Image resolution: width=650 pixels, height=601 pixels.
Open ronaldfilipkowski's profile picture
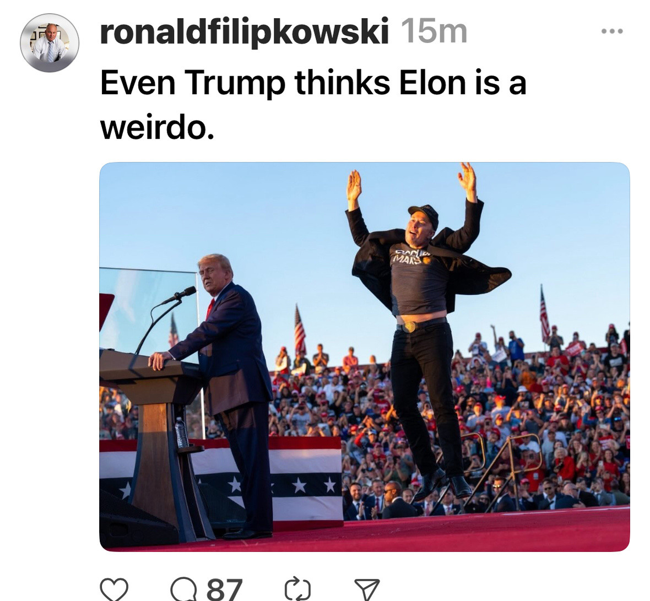pos(50,42)
